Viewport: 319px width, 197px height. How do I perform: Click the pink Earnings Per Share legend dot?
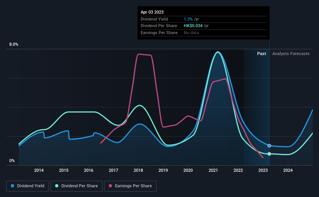pyautogui.click(x=110, y=186)
